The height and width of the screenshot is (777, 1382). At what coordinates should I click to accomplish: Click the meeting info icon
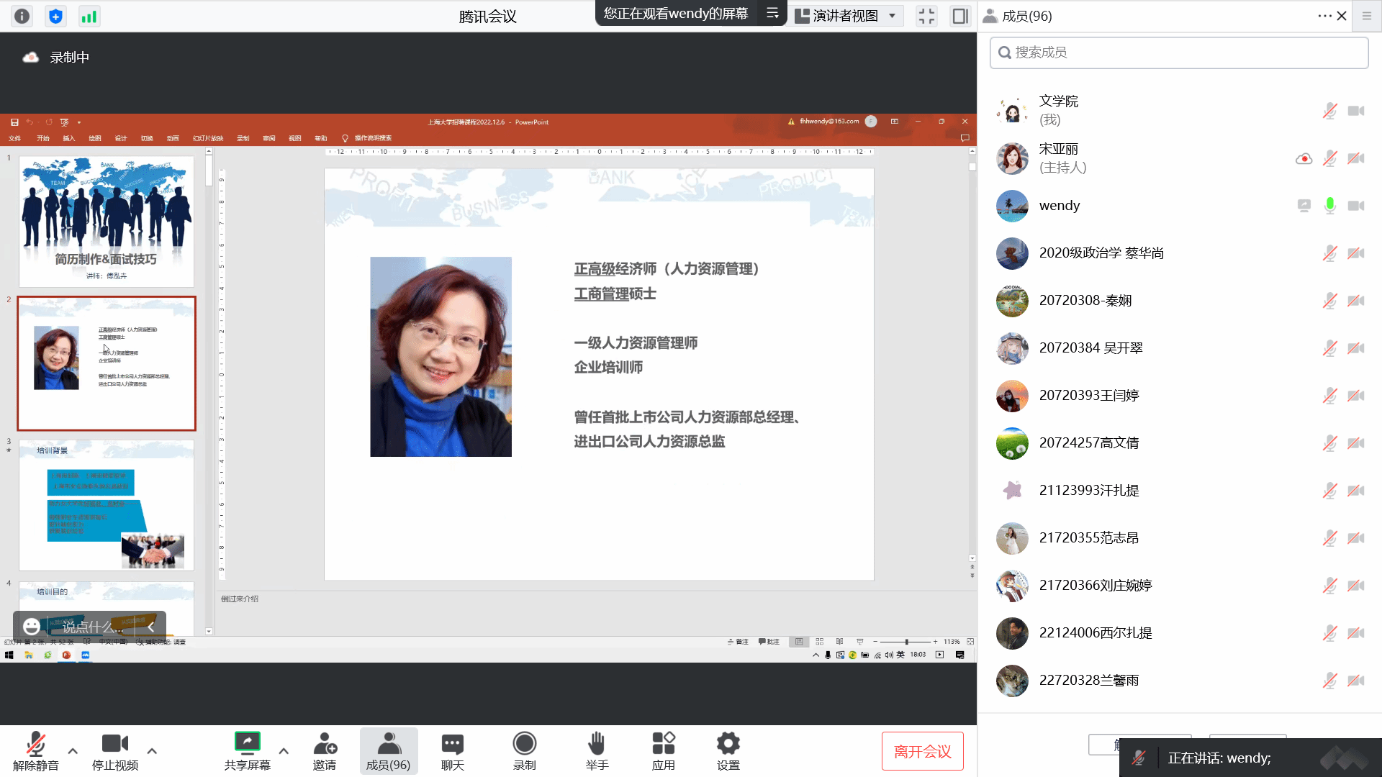click(22, 16)
